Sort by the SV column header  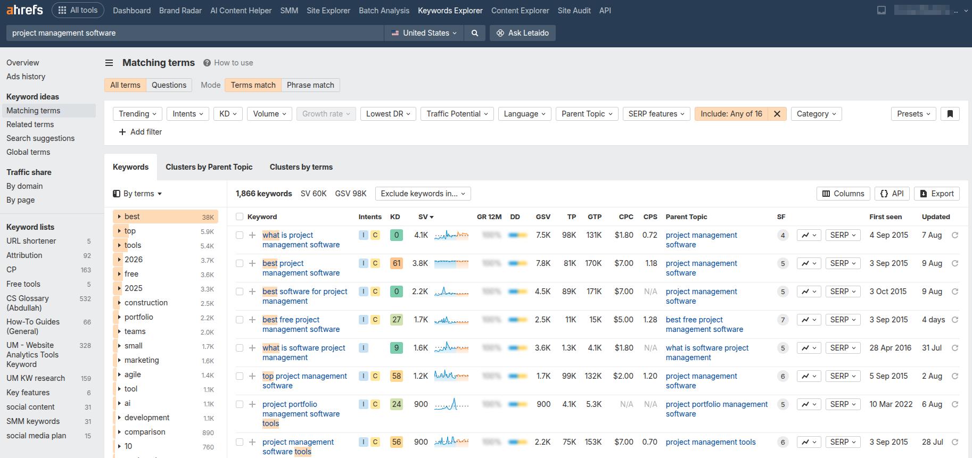426,216
